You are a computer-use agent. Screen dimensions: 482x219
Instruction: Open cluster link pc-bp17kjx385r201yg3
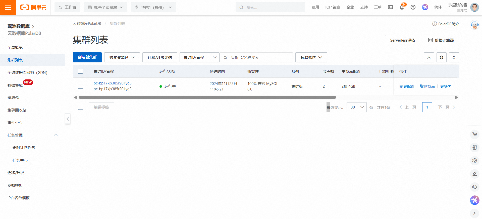click(x=113, y=83)
